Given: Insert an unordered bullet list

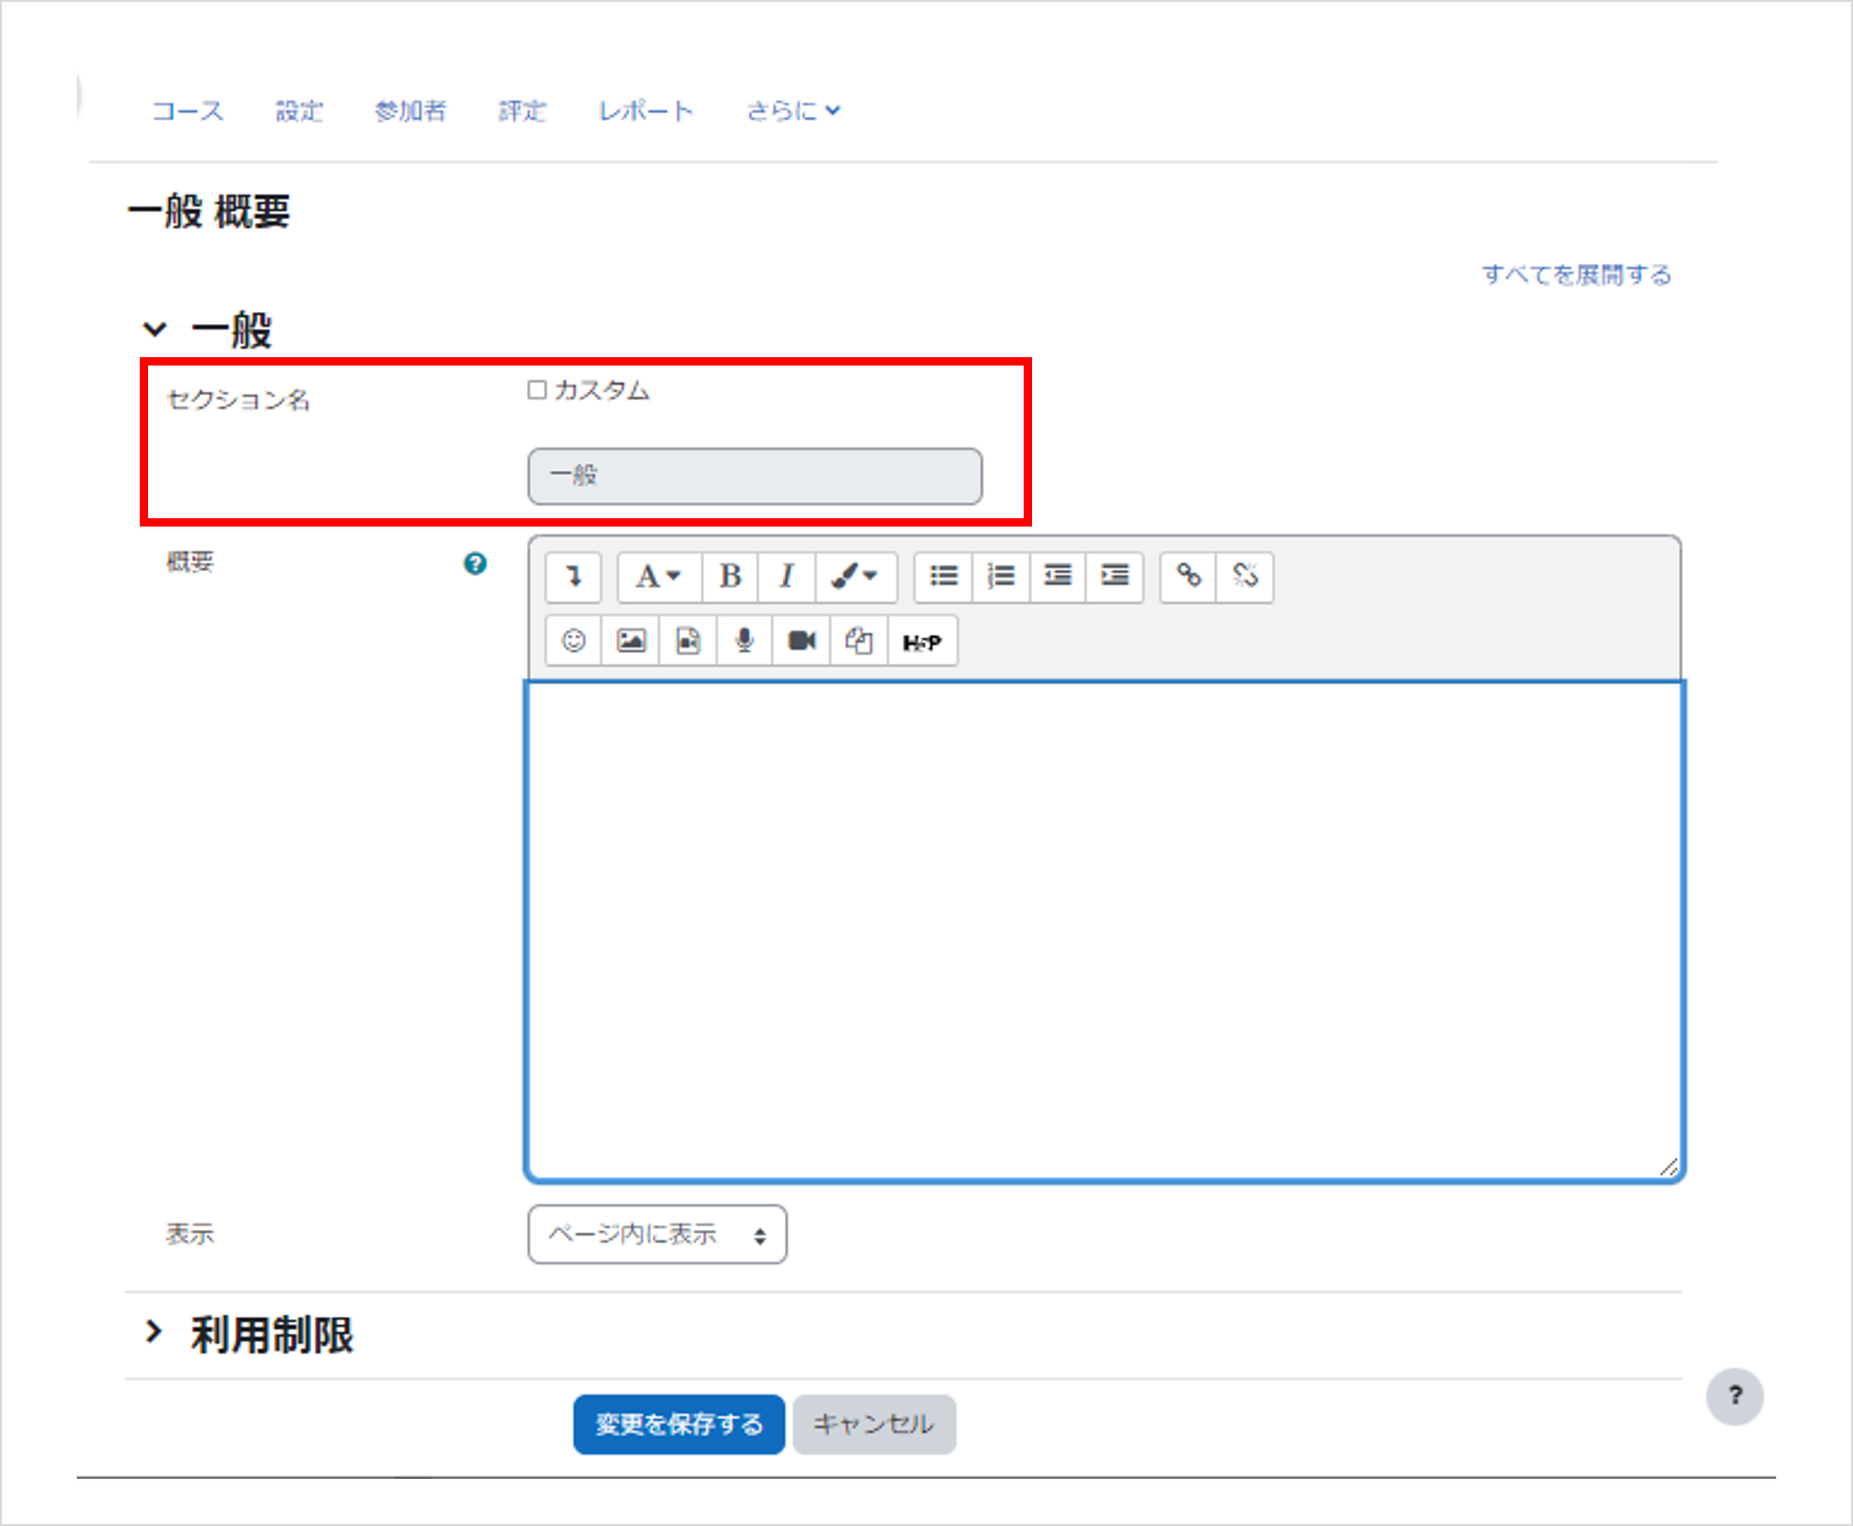Looking at the screenshot, I should point(943,577).
